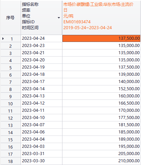Click date cell 2023-04-04
Screen dimensions: 141x165
[42, 139]
